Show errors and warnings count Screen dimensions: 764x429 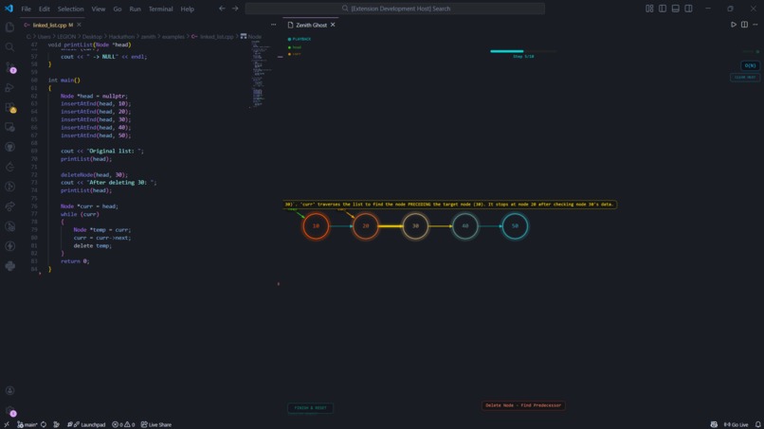[123, 424]
